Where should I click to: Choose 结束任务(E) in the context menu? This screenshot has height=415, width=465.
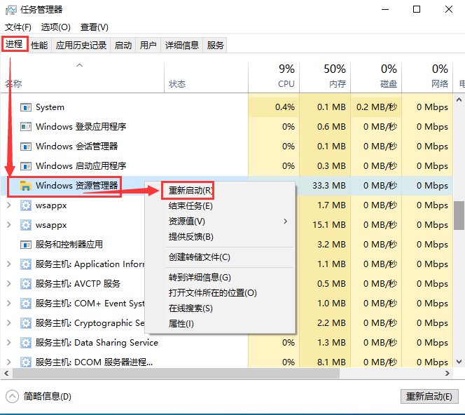(190, 205)
